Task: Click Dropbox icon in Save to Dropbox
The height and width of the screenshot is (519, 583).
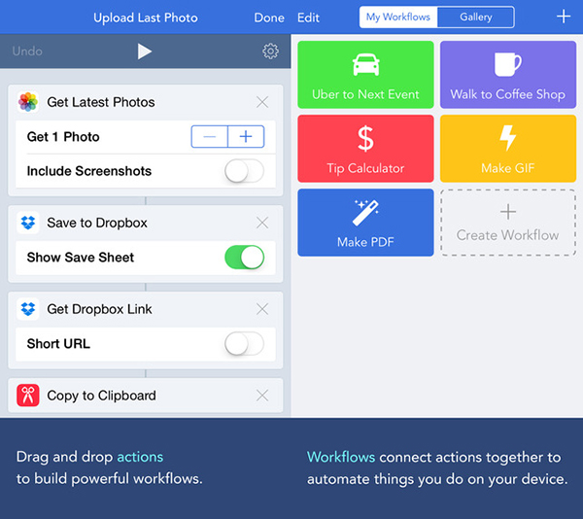Action: (x=28, y=223)
